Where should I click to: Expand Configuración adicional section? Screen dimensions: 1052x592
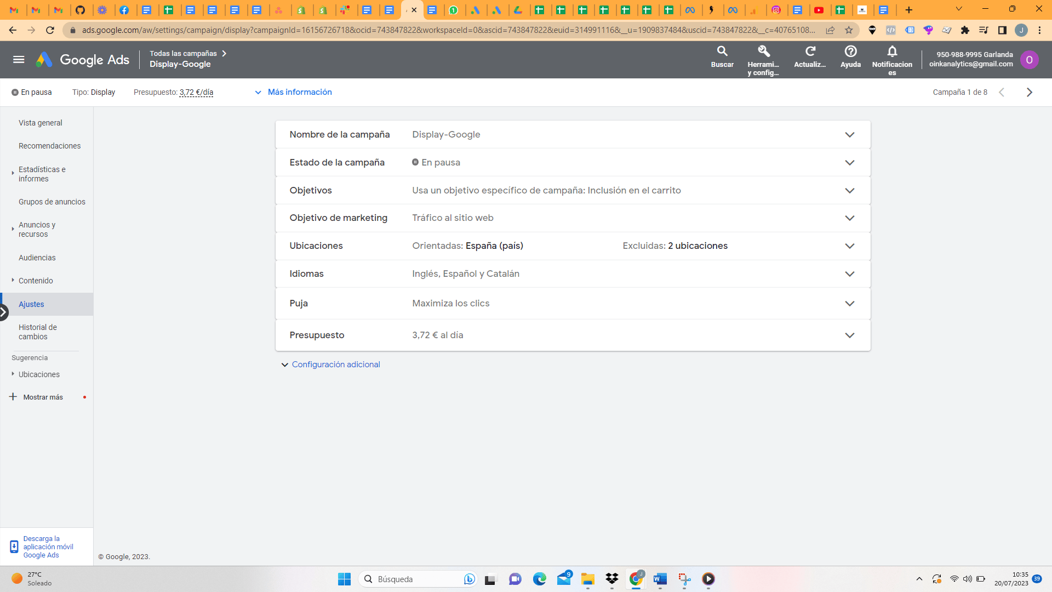click(x=335, y=364)
